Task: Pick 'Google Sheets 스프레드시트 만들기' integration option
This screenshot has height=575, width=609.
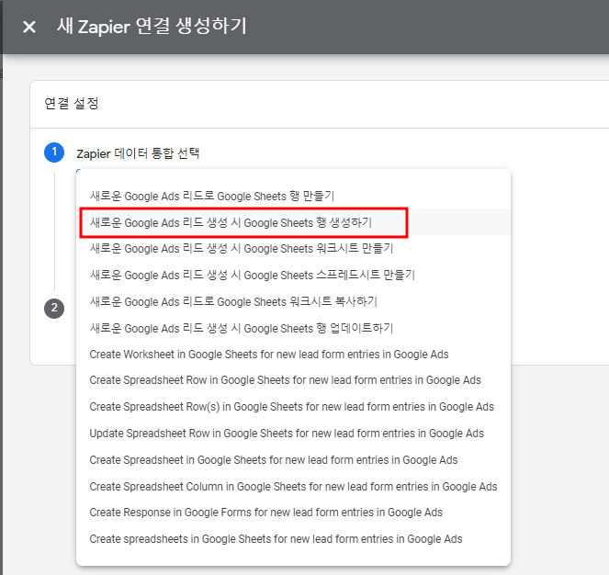Action: click(293, 275)
